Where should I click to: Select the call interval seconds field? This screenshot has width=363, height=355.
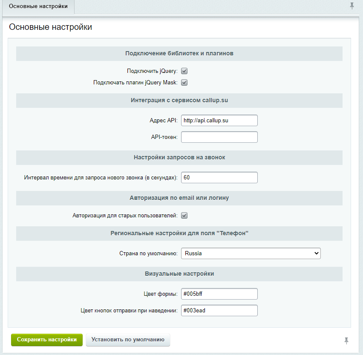[x=219, y=178]
